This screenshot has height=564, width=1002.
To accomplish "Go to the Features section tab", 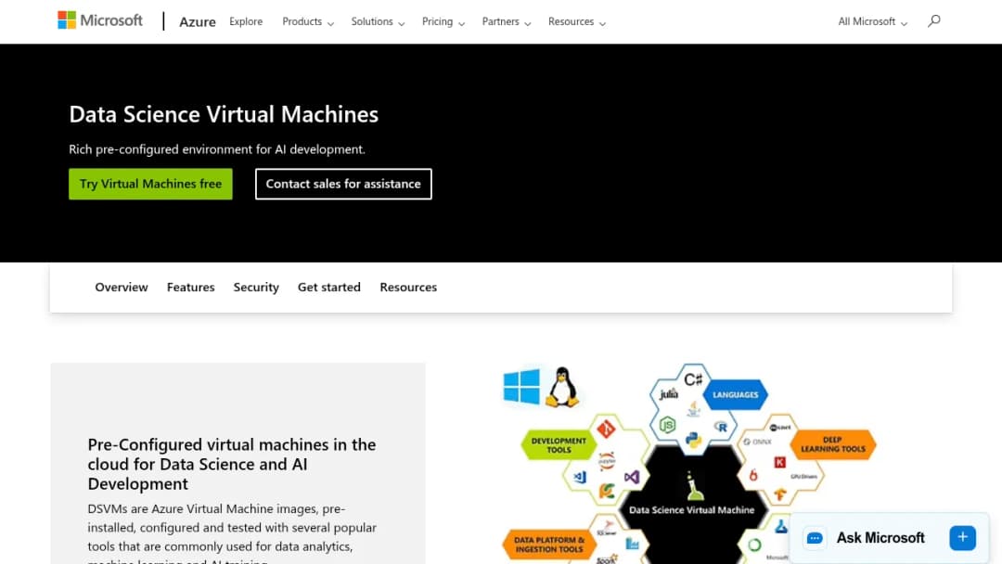I will 190,287.
